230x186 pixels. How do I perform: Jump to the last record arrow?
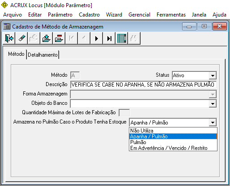coord(109,38)
